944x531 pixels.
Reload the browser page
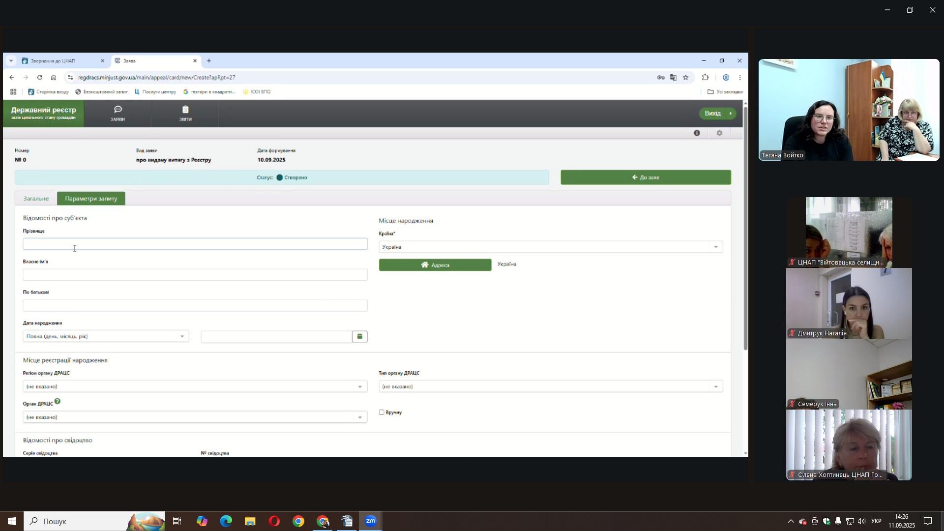39,77
